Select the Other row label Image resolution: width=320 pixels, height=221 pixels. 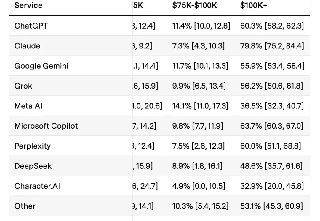25,206
